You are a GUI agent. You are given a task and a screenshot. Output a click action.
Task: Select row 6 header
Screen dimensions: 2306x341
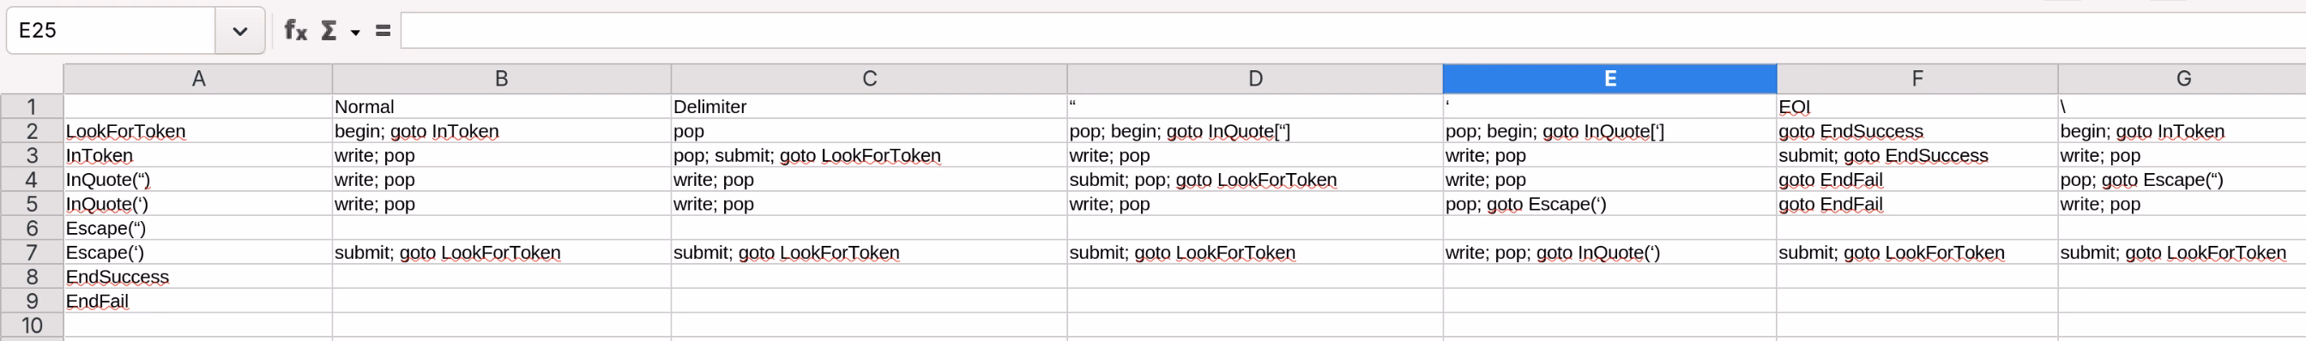coord(32,228)
